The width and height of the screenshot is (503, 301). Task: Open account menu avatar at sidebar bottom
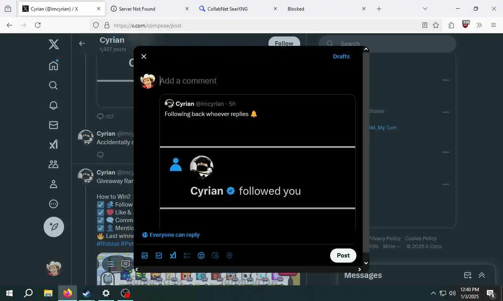(x=54, y=268)
